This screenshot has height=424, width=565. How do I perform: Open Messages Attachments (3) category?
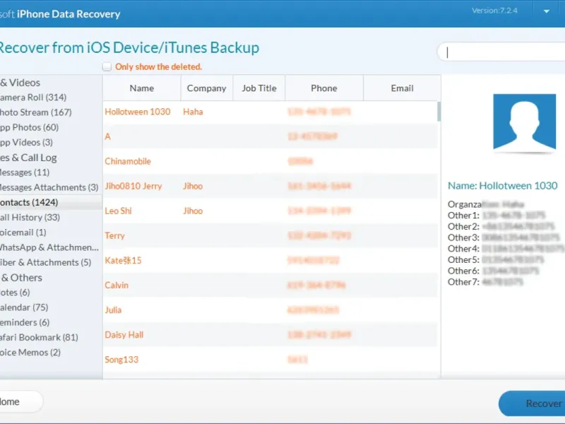49,187
